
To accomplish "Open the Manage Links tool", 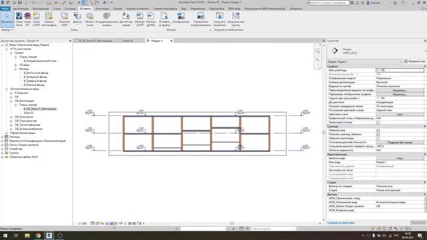I will tap(126, 19).
